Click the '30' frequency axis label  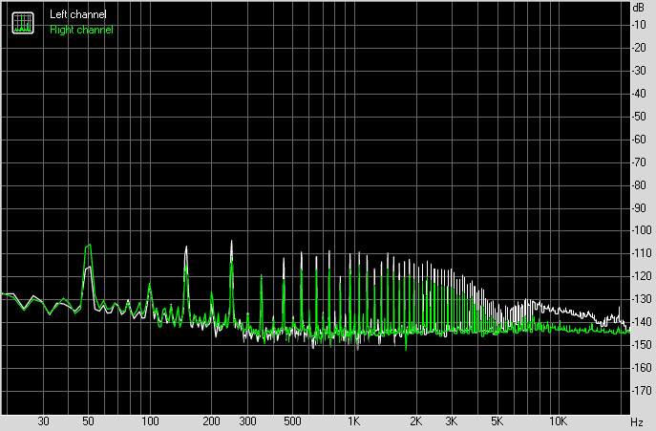point(43,421)
